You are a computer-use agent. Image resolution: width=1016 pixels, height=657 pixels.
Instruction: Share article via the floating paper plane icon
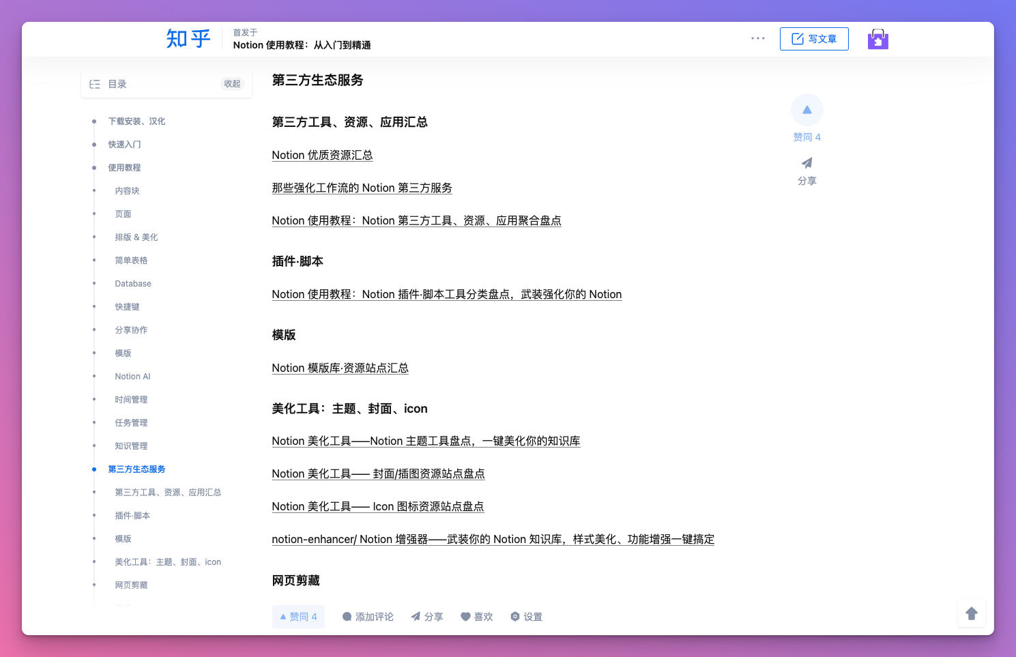pos(807,163)
